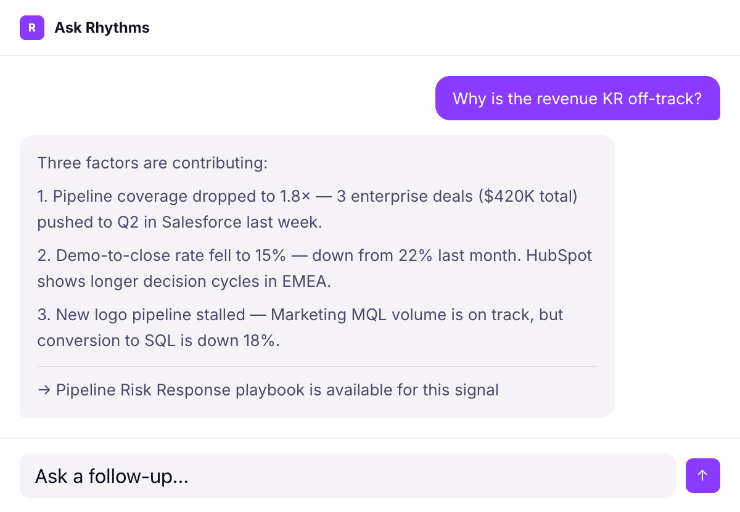This screenshot has height=512, width=740.
Task: Open the Pipeline Risk Response playbook link
Action: pos(277,390)
